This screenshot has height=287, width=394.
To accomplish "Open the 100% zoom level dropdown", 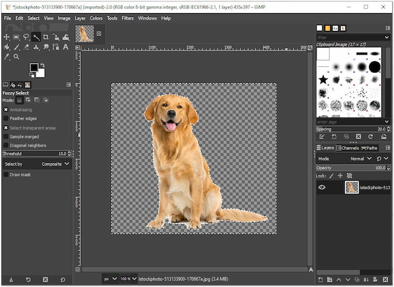I will click(x=129, y=279).
